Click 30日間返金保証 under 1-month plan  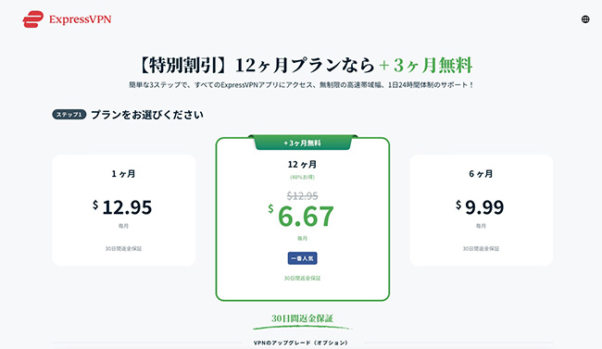click(x=123, y=249)
